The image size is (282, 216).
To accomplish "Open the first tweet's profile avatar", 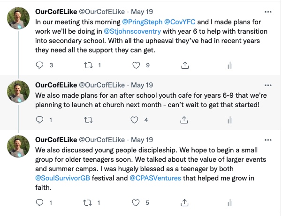I will pos(17,19).
